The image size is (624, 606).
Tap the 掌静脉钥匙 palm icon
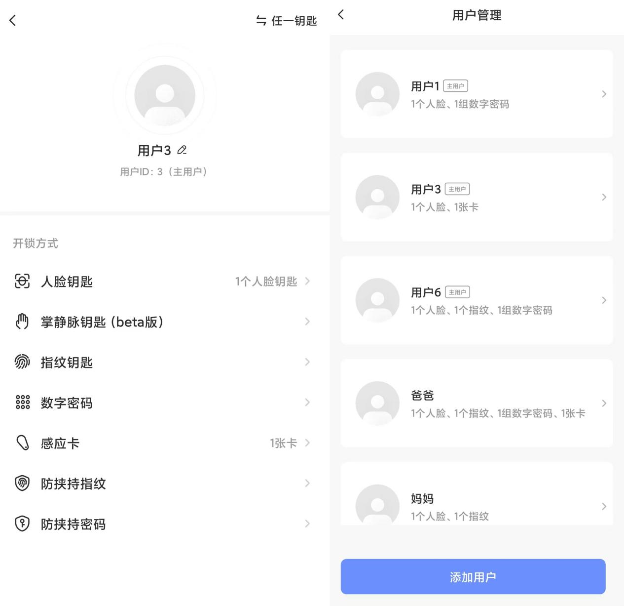click(22, 322)
